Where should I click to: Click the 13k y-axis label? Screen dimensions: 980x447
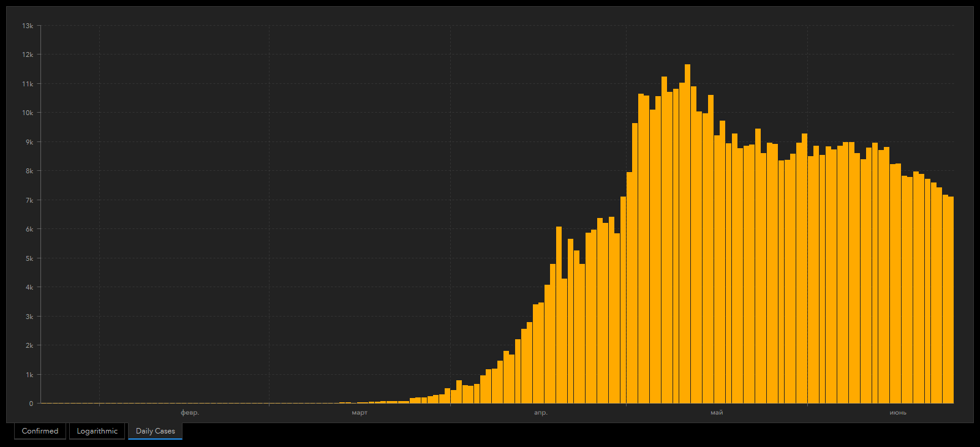point(28,26)
